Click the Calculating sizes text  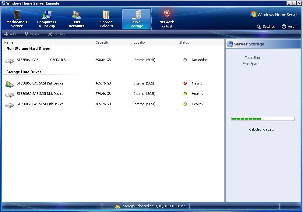pyautogui.click(x=263, y=129)
